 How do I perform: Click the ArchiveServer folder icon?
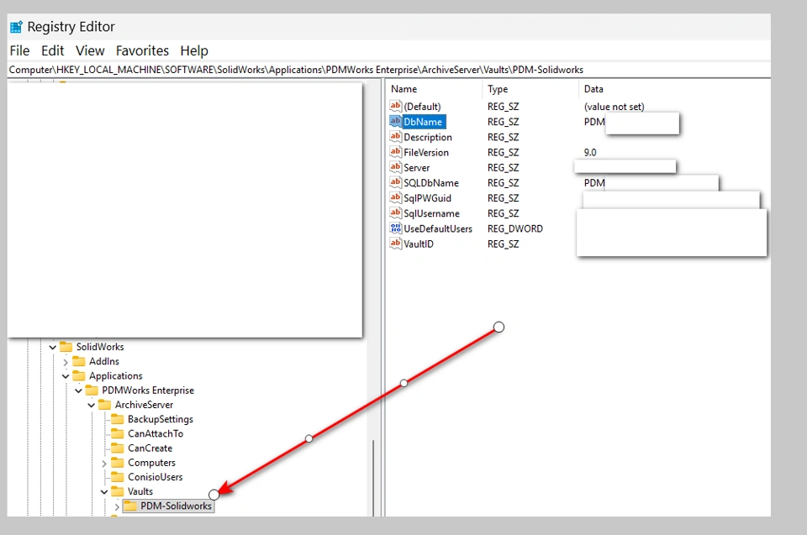[x=105, y=404]
